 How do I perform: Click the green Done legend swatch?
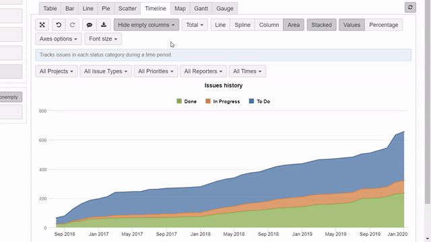click(179, 102)
